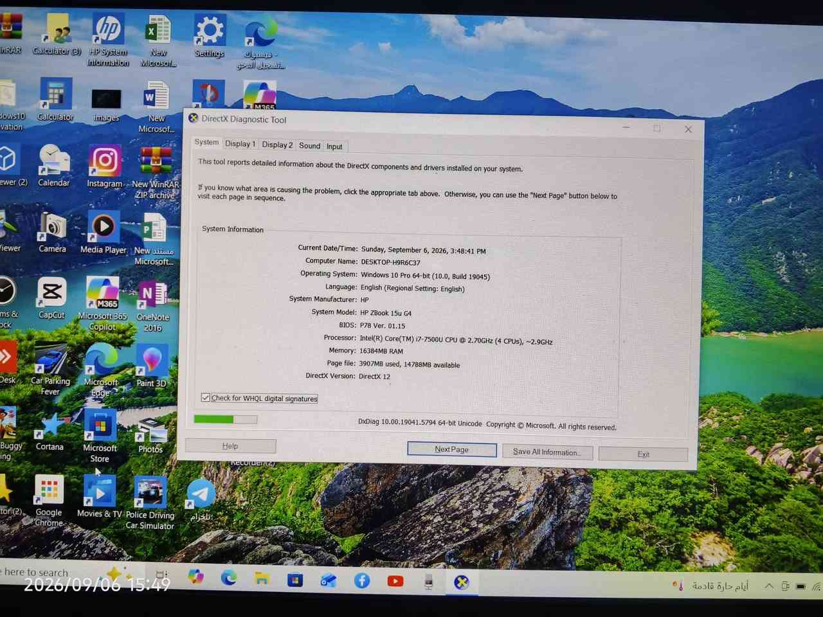The height and width of the screenshot is (617, 823).
Task: Show hidden icons in the system tray
Action: coord(768,586)
